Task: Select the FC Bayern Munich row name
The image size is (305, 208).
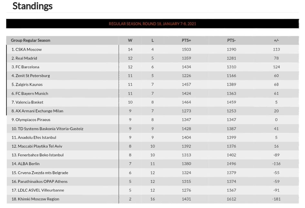Action: pyautogui.click(x=32, y=93)
